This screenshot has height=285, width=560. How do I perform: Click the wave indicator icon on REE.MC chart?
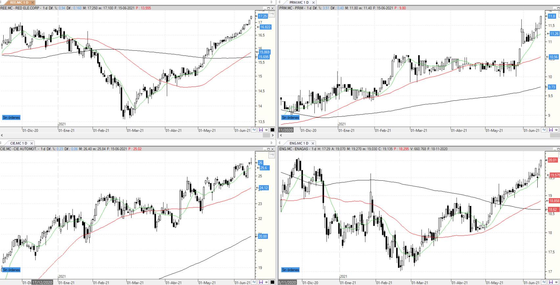[254, 130]
